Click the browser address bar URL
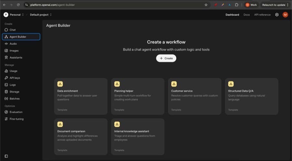 (53, 5)
